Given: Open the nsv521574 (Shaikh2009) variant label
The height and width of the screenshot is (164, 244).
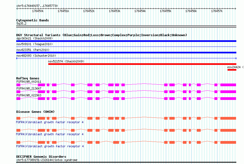Looking at the screenshot, I should 66,61.
